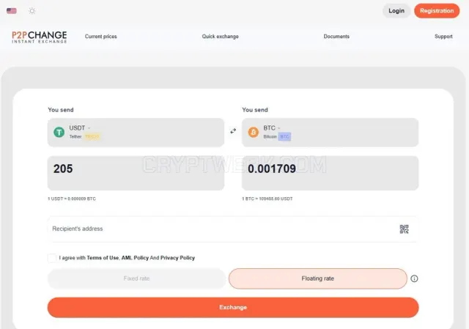Scan address with the QR code icon

point(404,229)
